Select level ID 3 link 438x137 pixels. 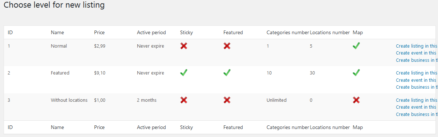(x=9, y=100)
